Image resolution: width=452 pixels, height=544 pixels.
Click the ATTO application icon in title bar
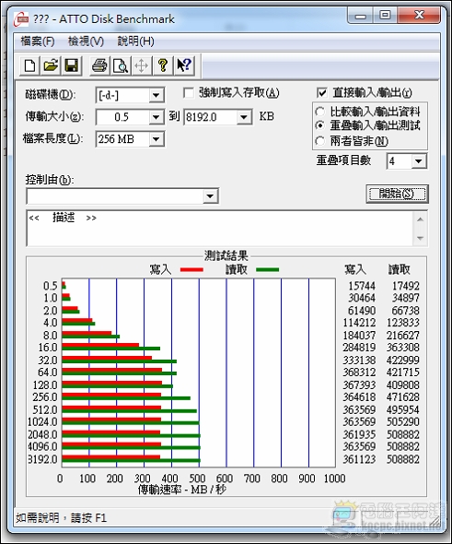coord(21,19)
